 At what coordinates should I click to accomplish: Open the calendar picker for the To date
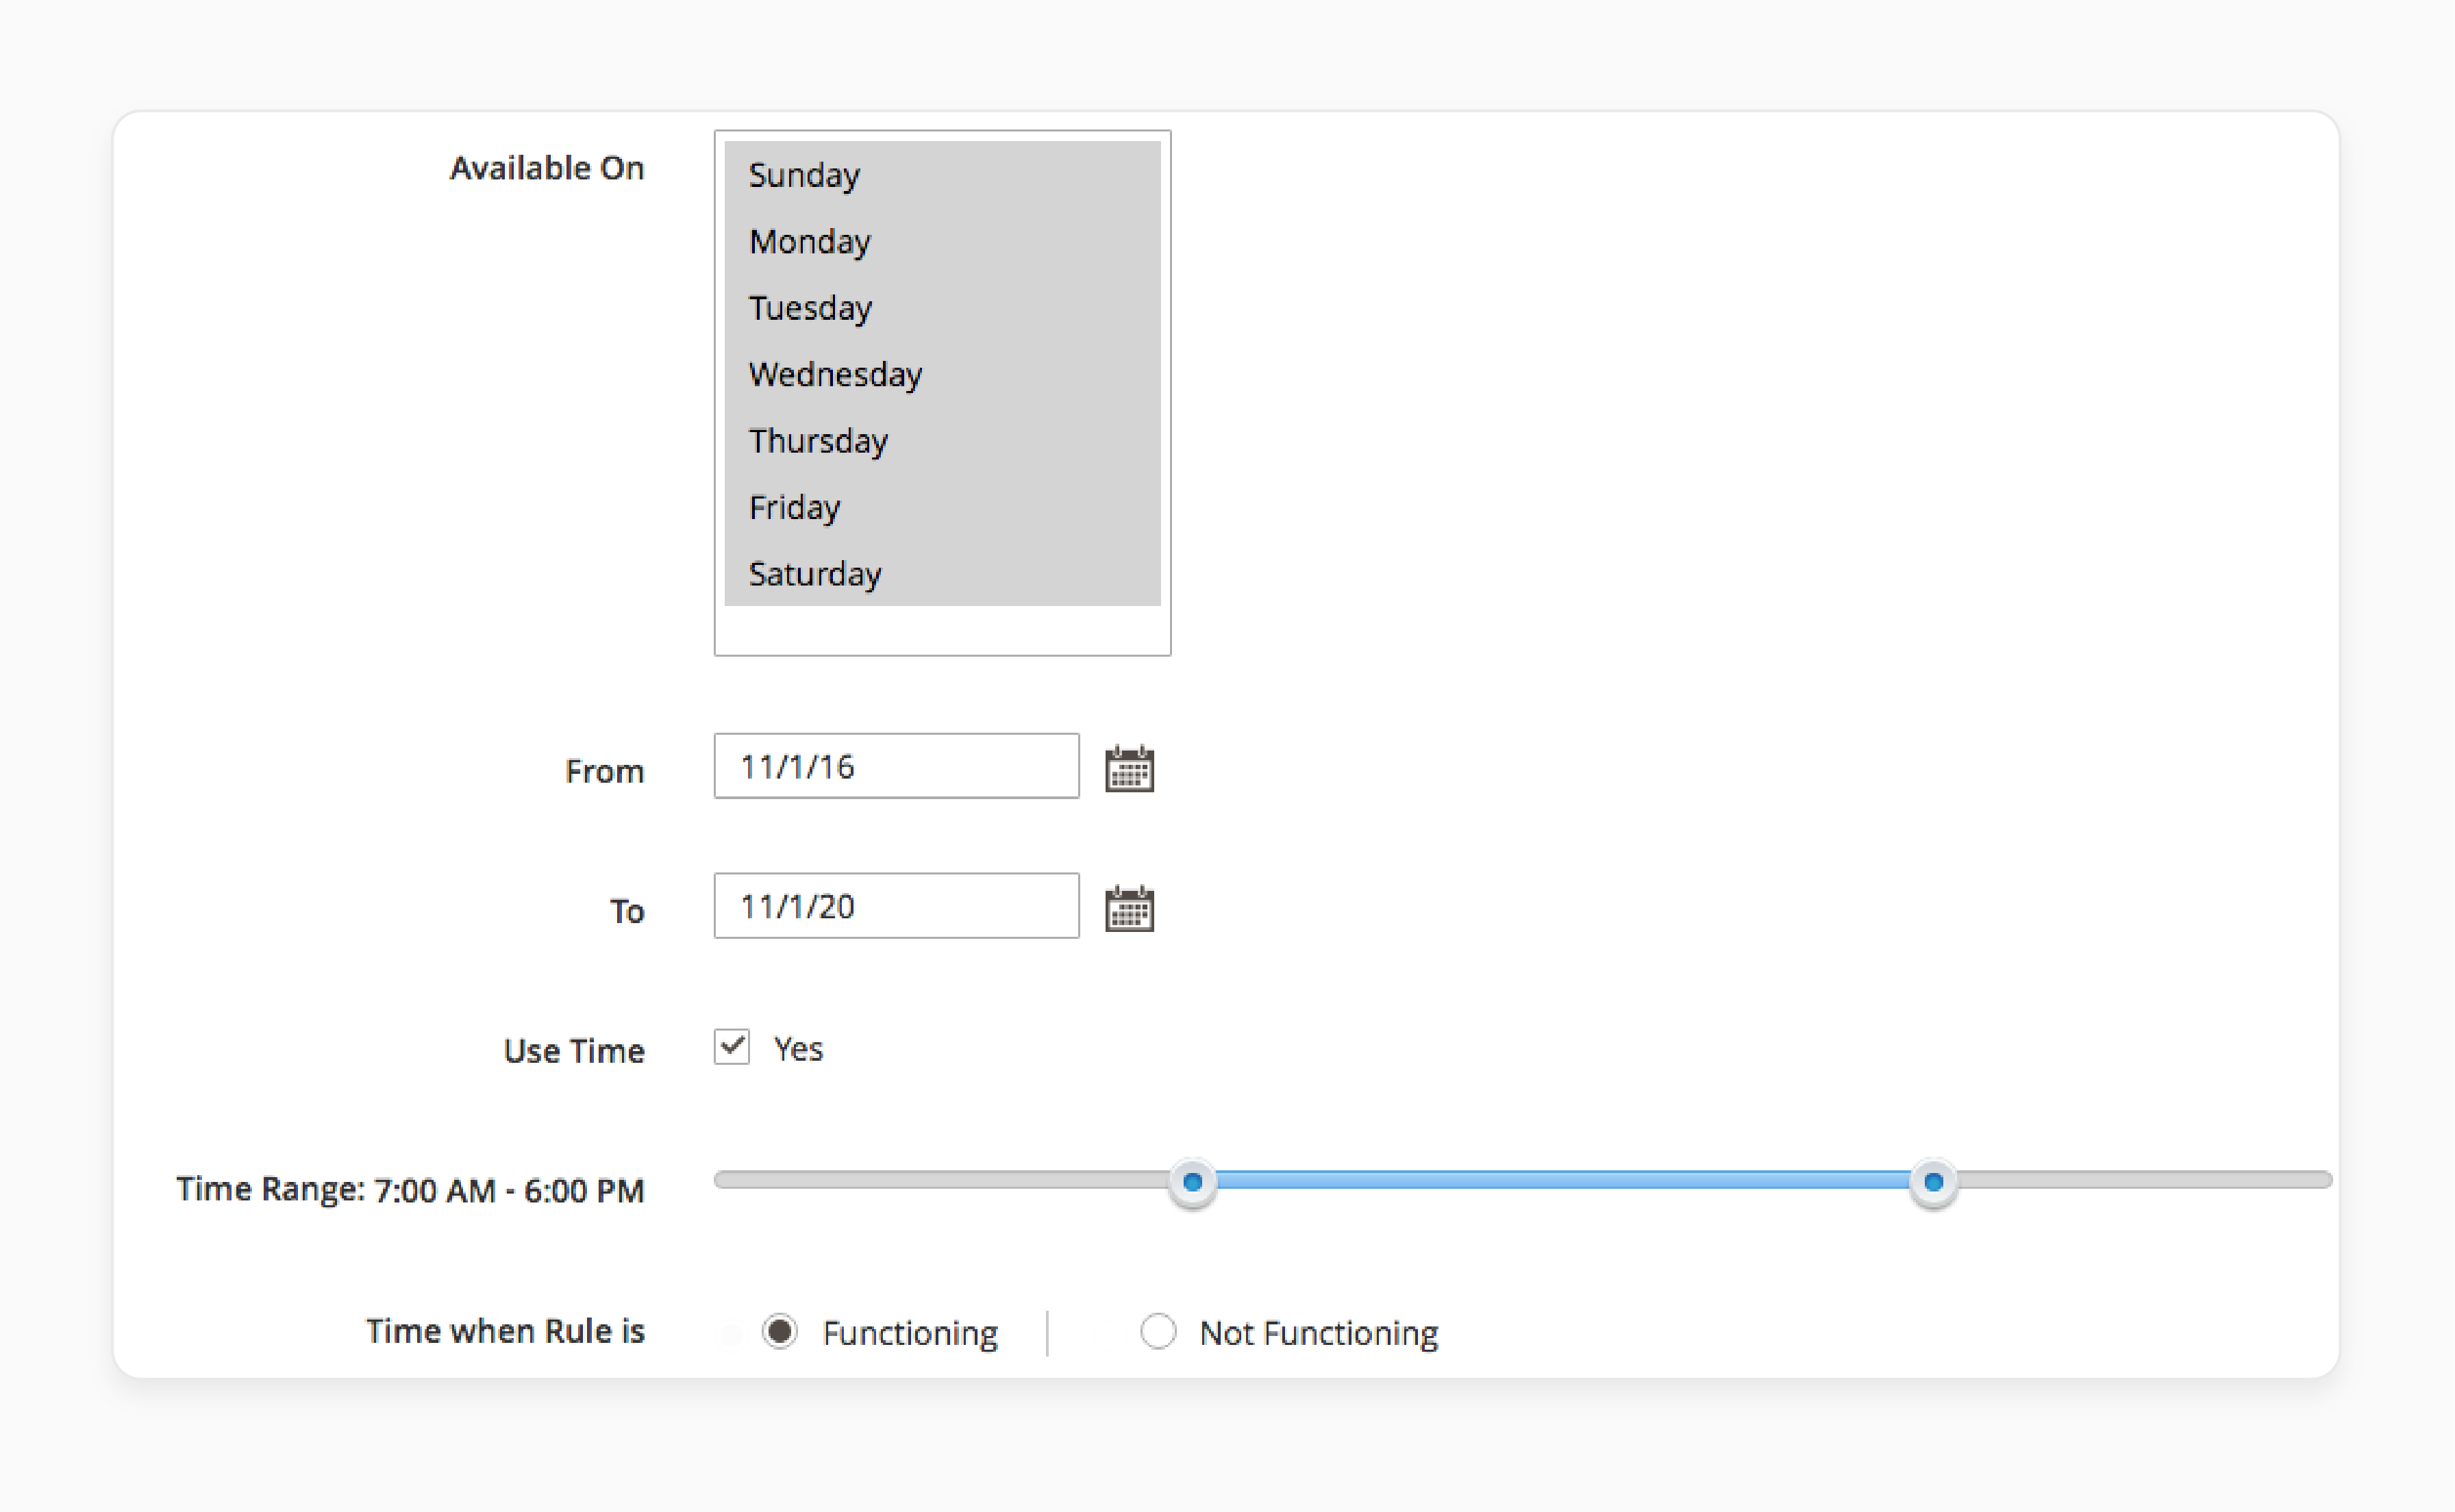[1129, 908]
